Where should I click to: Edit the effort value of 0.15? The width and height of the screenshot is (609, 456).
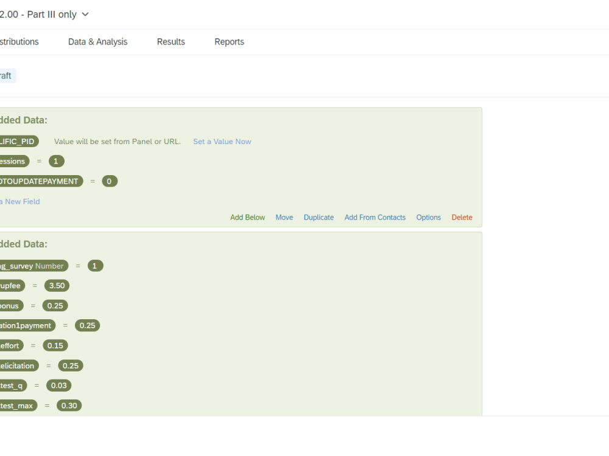(x=55, y=345)
